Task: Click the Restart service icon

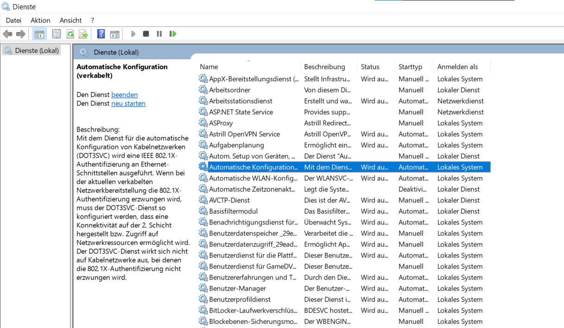Action: pos(173,34)
